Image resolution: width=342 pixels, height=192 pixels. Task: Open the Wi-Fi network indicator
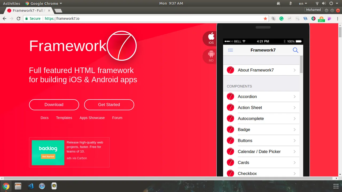point(317,3)
